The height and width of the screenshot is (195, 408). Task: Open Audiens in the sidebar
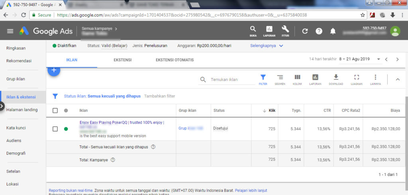14,141
